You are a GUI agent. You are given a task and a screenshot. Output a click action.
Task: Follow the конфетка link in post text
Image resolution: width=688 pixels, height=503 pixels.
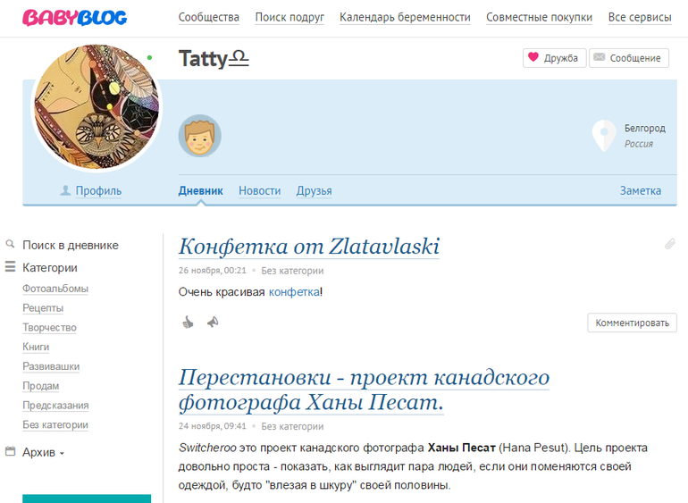pos(294,292)
